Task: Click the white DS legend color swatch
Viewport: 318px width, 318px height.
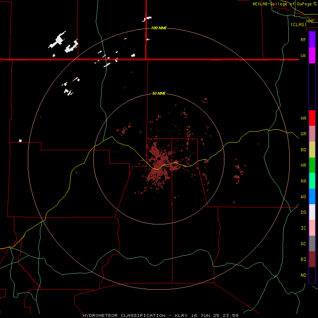Action: 312,212
